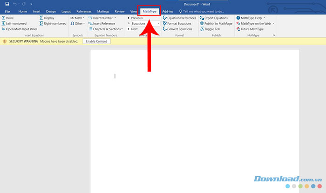The image size is (326, 193).
Task: Open Equation Preferences
Action: coord(181,18)
